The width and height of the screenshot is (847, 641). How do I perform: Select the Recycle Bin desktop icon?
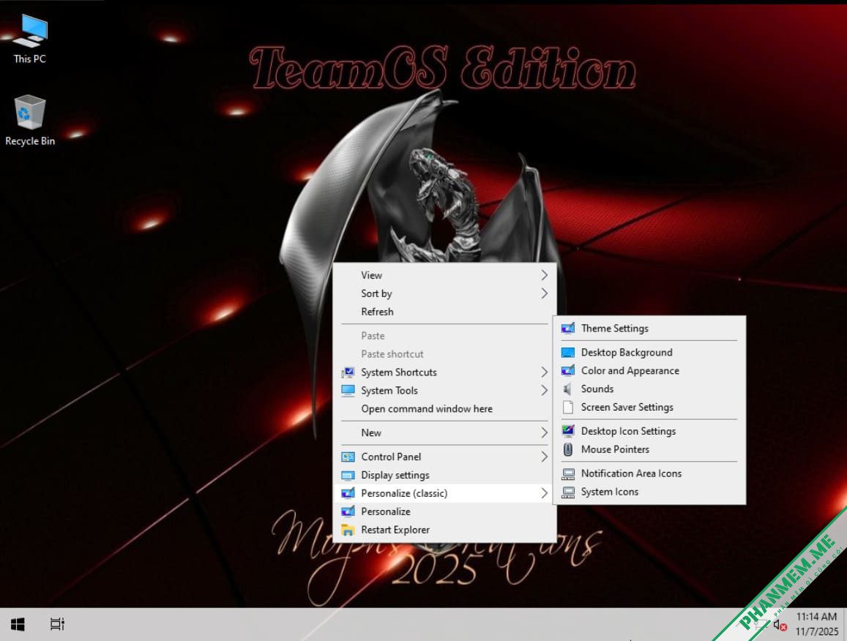pyautogui.click(x=30, y=121)
